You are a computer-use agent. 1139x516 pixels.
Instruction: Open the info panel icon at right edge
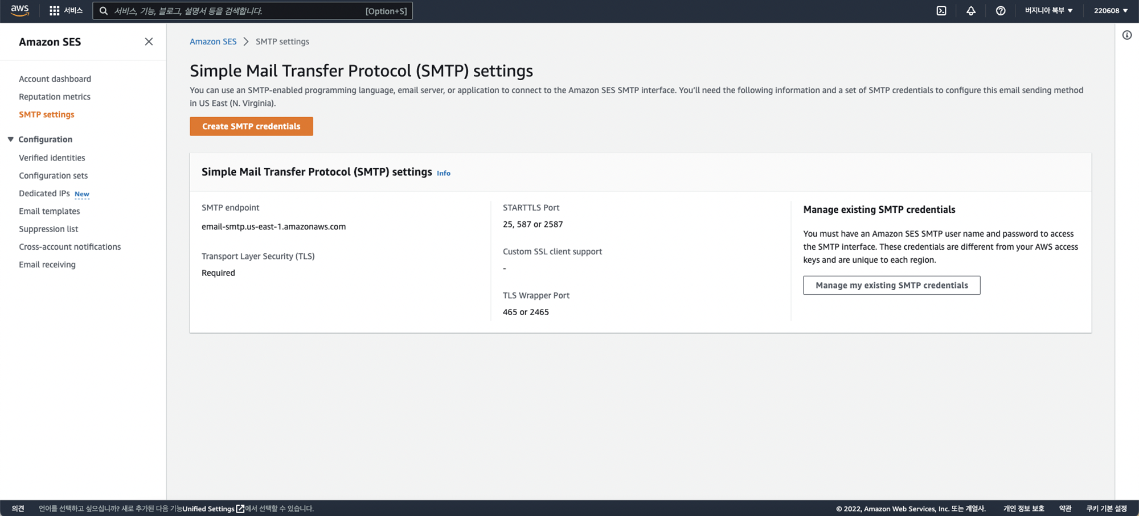(1127, 35)
